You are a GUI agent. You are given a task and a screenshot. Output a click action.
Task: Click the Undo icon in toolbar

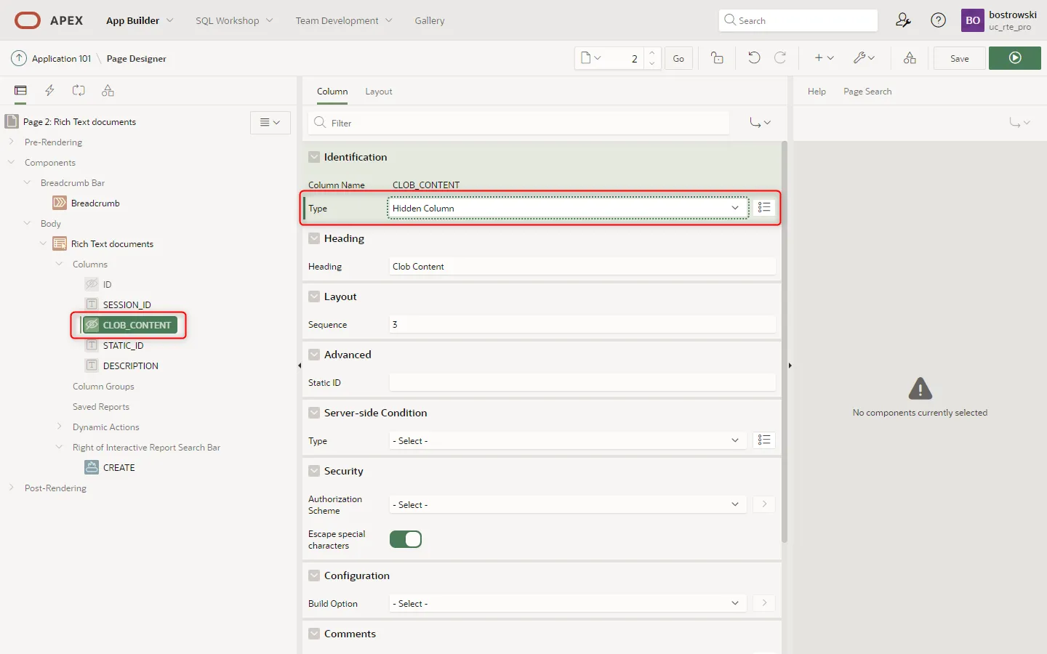click(x=754, y=58)
